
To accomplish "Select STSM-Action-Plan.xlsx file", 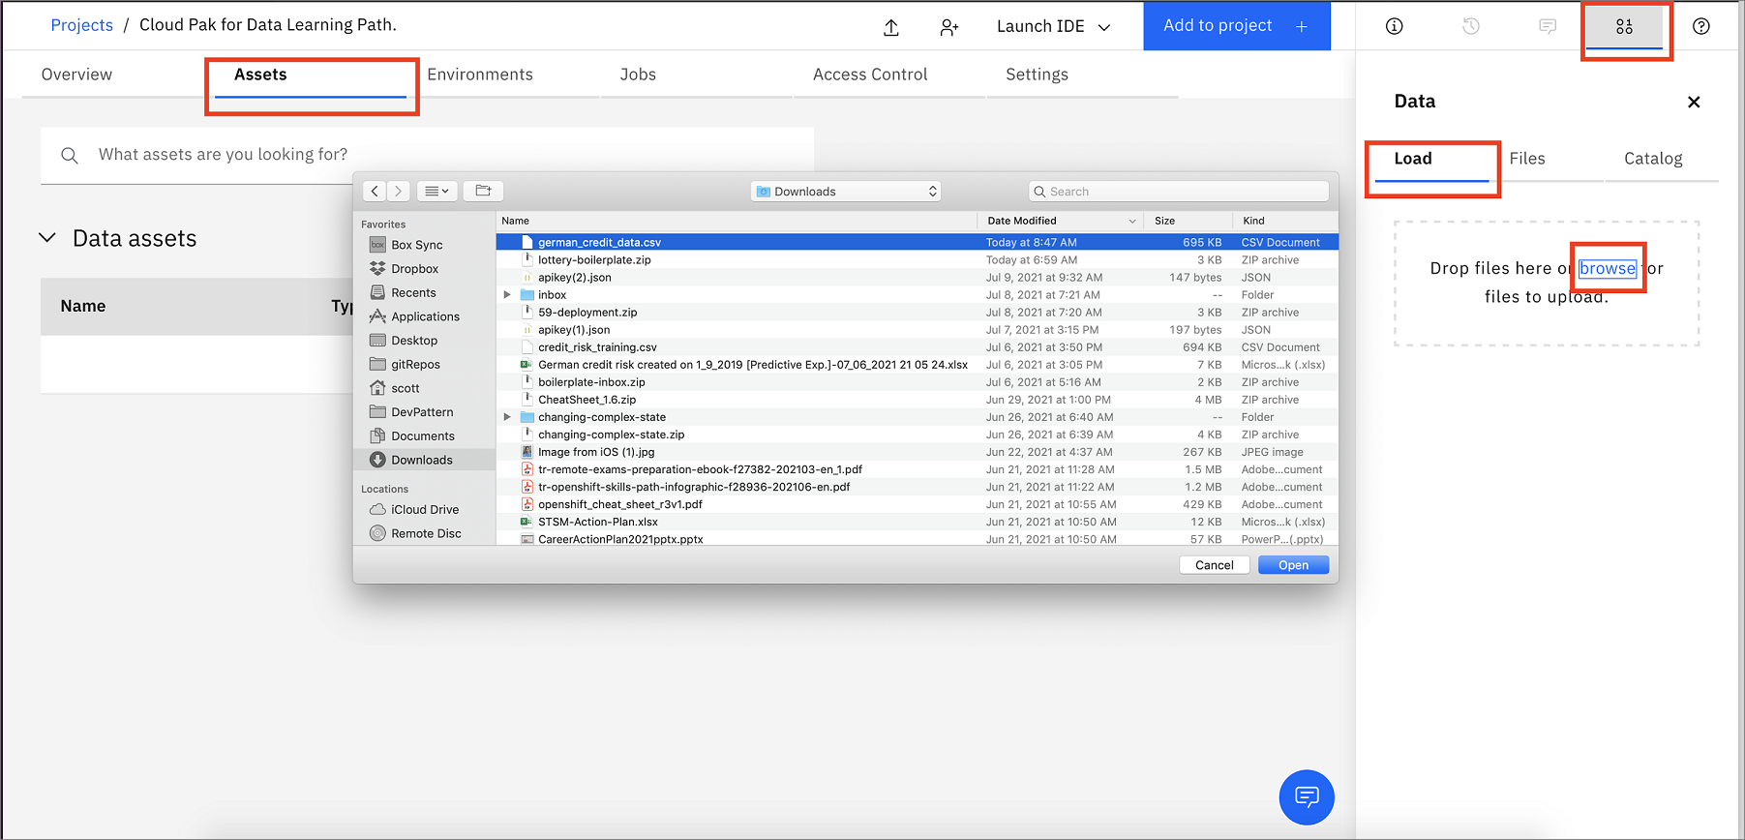I will (x=918, y=522).
